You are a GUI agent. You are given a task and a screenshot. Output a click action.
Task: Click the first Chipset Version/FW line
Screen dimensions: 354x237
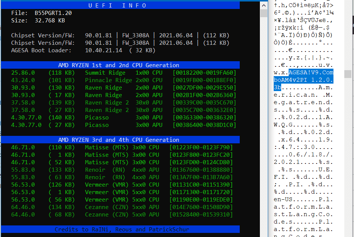120,35
